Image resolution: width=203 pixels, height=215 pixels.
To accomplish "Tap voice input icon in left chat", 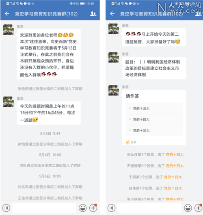I will (x=6, y=208).
